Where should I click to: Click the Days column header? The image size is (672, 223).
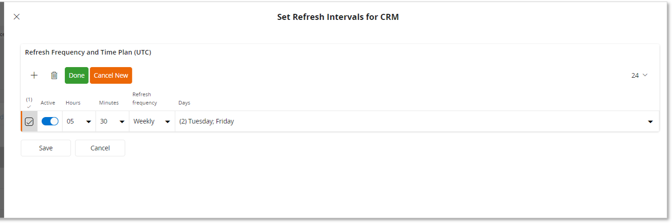pyautogui.click(x=184, y=103)
